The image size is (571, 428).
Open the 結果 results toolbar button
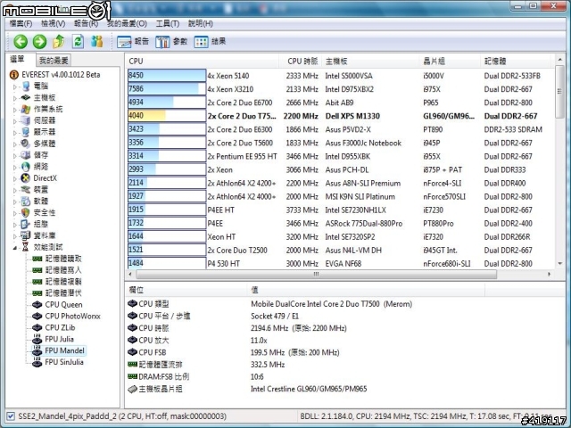210,42
